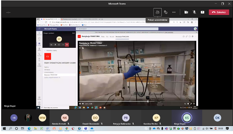The width and height of the screenshot is (233, 134).
Task: Click the red hang-up in mini call window
Action: (x=67, y=45)
